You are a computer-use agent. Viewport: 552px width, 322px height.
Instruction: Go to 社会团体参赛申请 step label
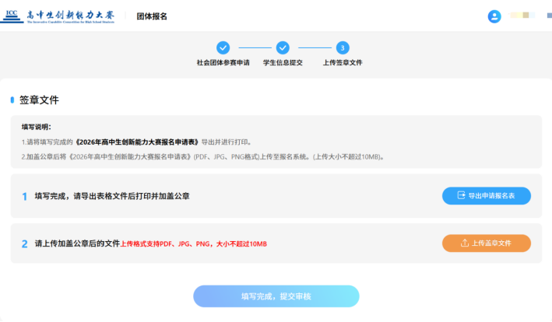(223, 62)
